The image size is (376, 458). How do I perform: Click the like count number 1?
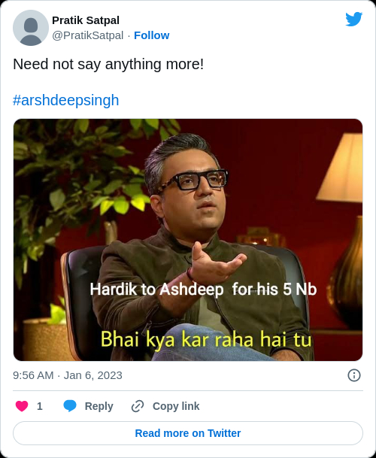(x=40, y=406)
